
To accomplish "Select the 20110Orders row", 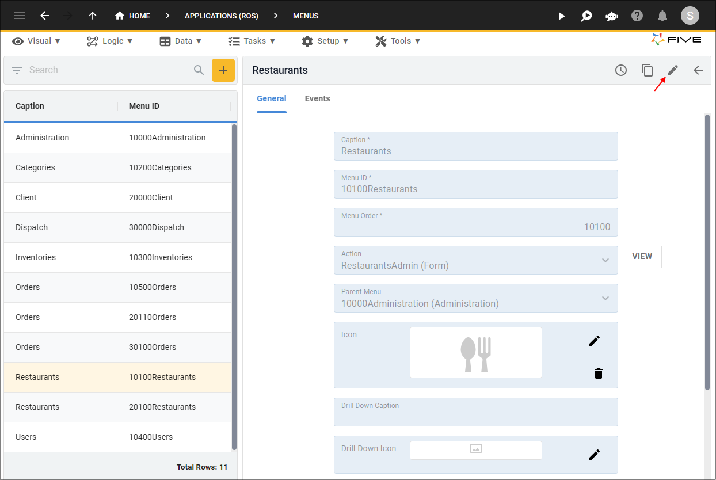I will coord(117,317).
